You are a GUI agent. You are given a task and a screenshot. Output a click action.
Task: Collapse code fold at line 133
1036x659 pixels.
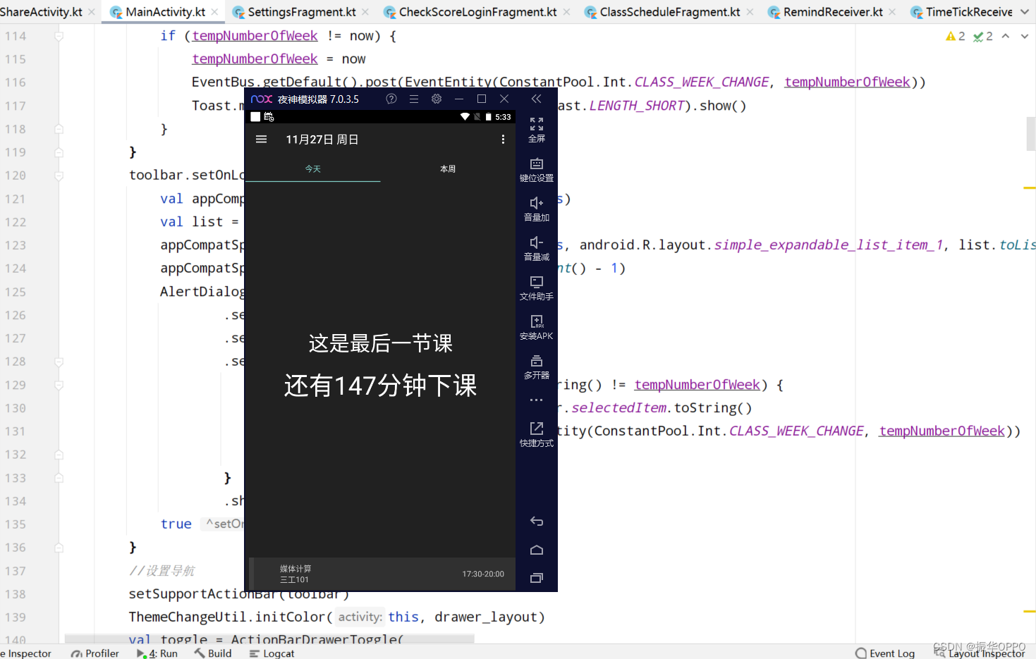click(x=59, y=478)
